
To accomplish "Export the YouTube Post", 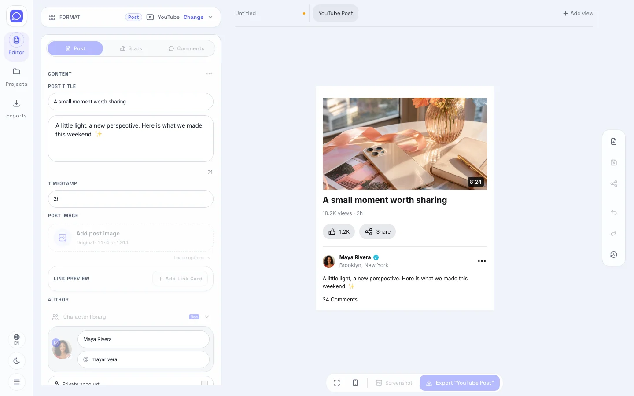I will pyautogui.click(x=460, y=383).
